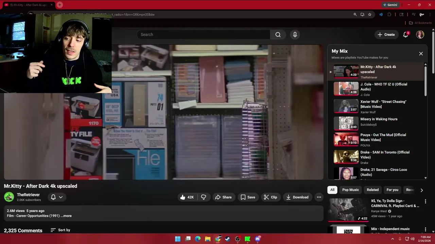Open All Bookmarks folder
The height and width of the screenshot is (244, 435).
tap(420, 23)
